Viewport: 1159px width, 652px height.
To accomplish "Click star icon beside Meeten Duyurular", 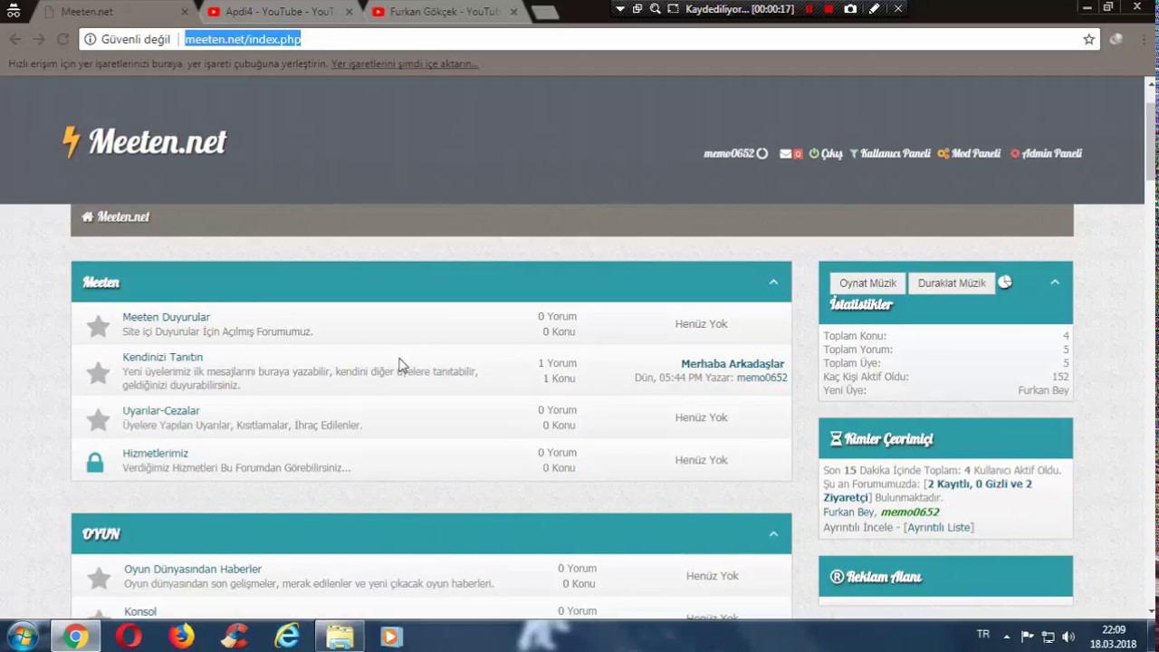I will (x=98, y=325).
